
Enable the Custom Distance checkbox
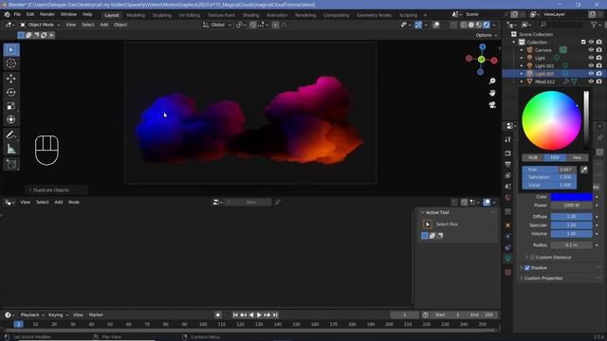click(533, 257)
